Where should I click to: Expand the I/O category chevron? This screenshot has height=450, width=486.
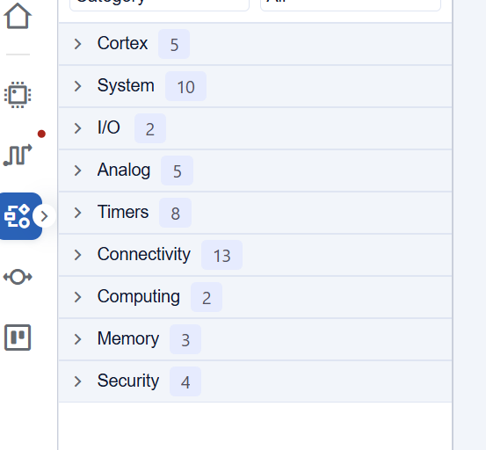(77, 128)
